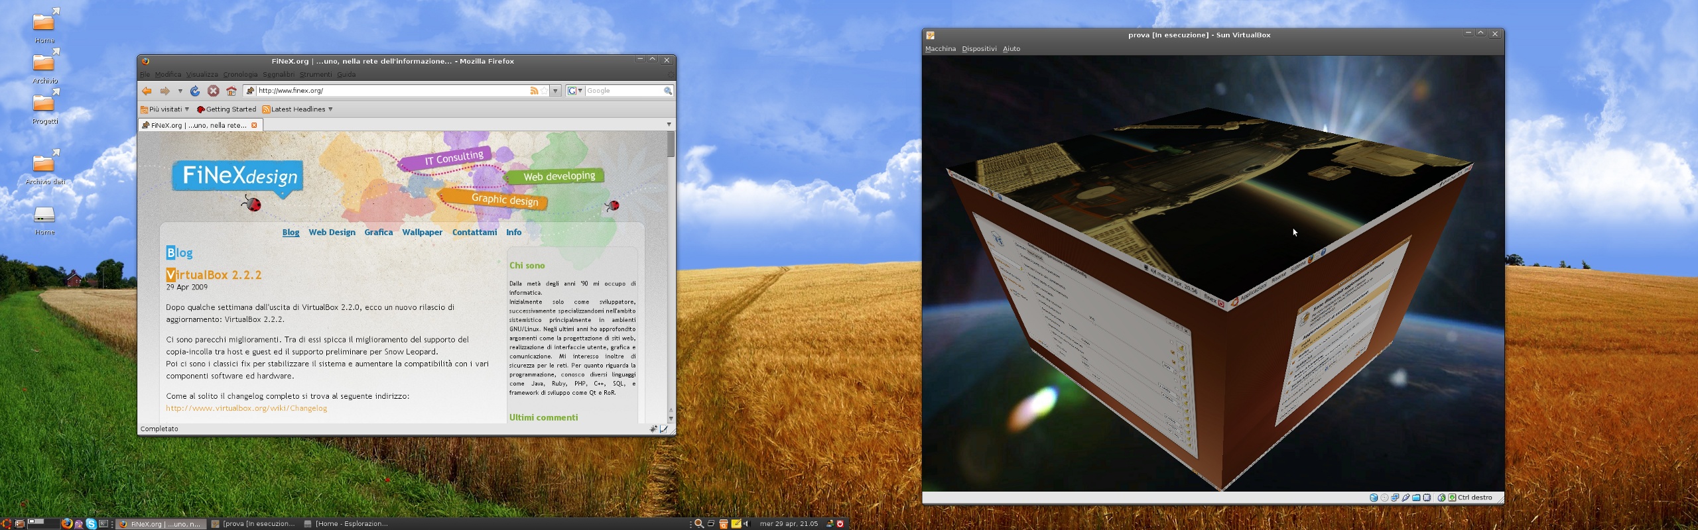Expand the Più visitati bookmarks menu

click(x=165, y=109)
